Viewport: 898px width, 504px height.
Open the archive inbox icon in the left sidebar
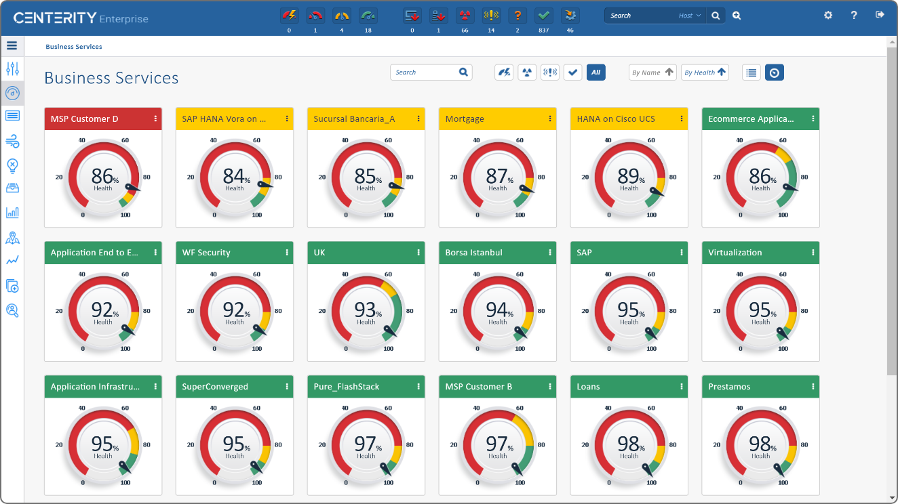[x=12, y=188]
